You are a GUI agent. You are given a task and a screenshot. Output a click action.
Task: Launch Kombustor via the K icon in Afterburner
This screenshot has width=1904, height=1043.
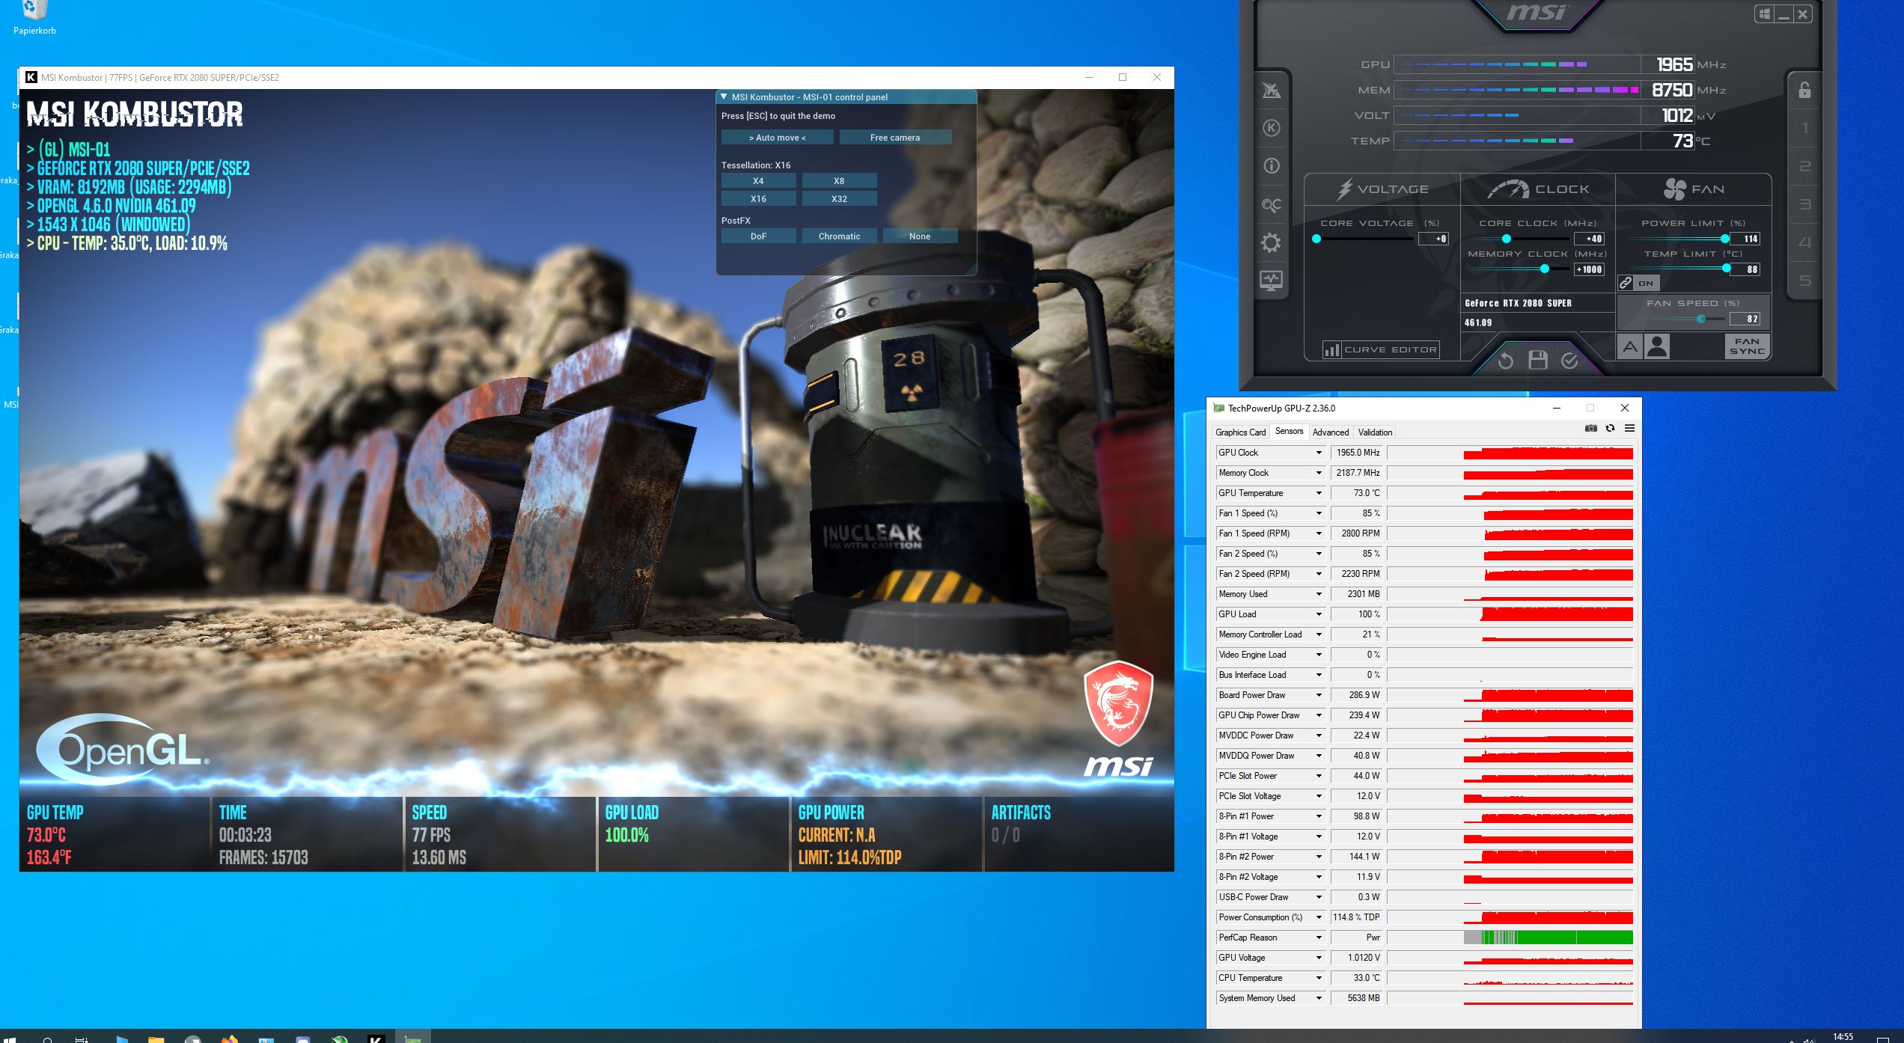(x=1271, y=128)
